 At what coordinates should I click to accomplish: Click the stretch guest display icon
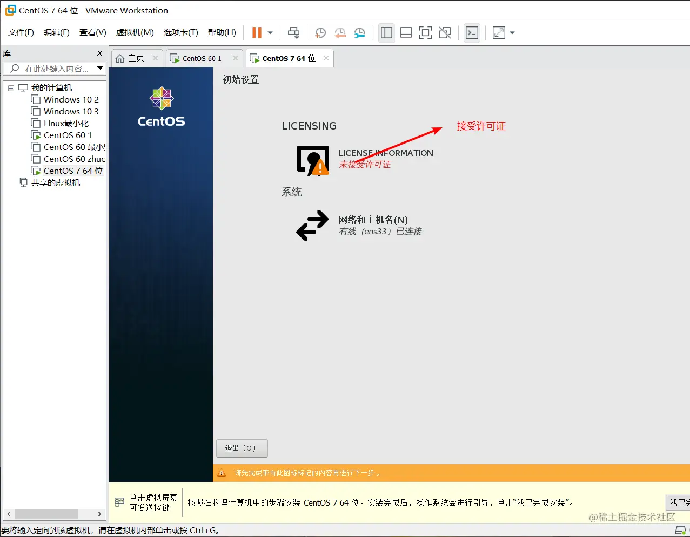(x=499, y=33)
